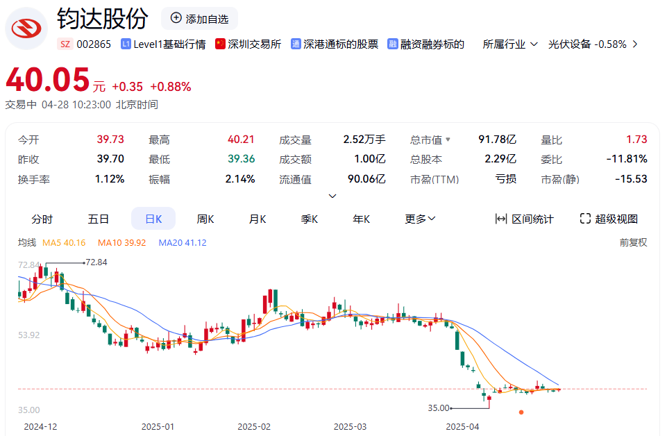Click the current price 40.05
667x436 pixels.
(x=48, y=80)
